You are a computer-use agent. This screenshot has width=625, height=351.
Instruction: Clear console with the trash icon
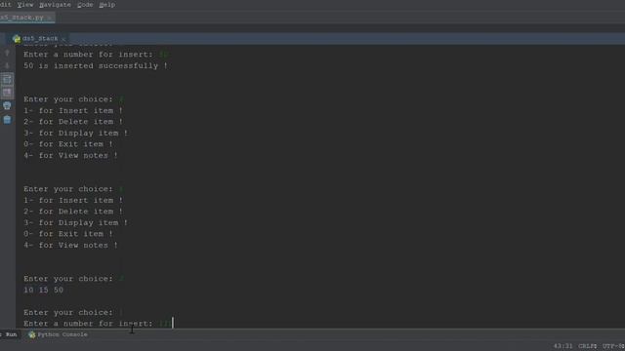click(x=7, y=119)
